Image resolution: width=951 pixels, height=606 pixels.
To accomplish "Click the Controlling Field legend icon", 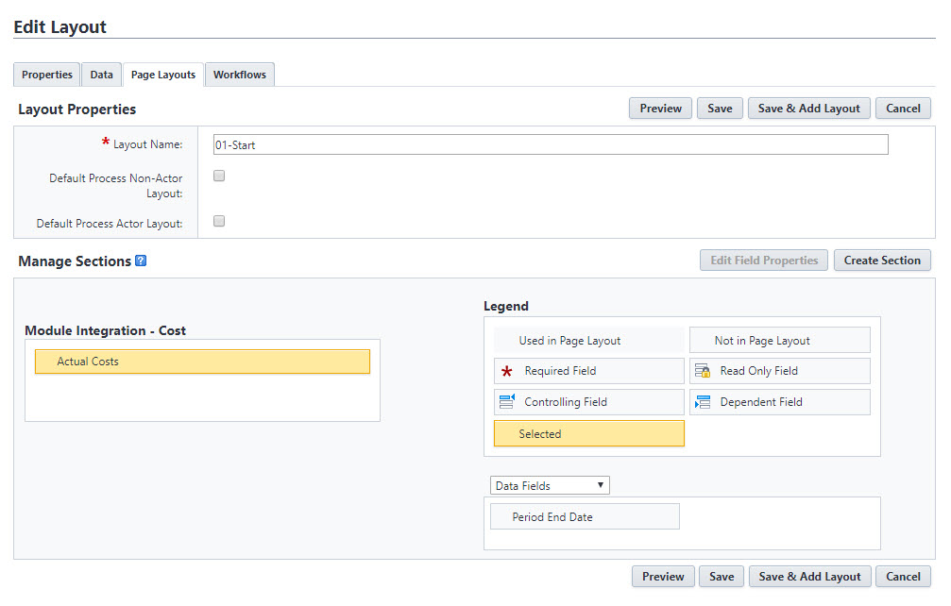I will coord(506,402).
